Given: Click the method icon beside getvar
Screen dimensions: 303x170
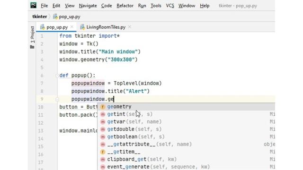Looking at the screenshot, I should tap(103, 122).
